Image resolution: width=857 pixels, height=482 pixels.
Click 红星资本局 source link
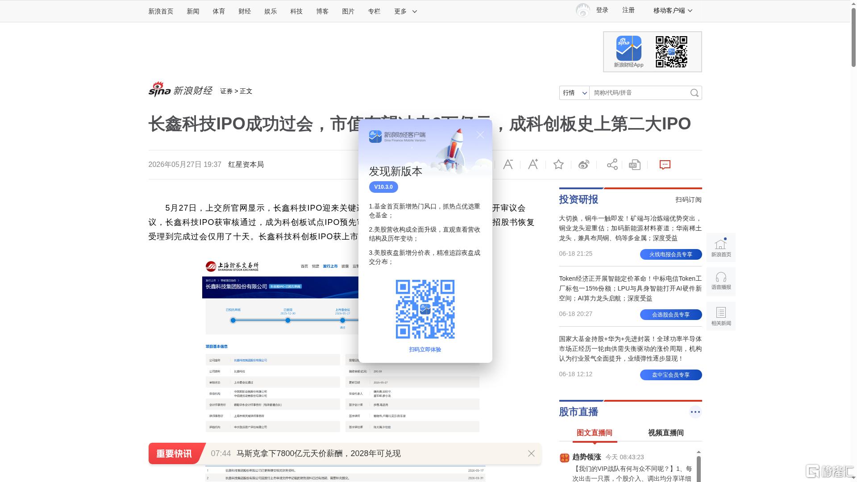click(246, 165)
